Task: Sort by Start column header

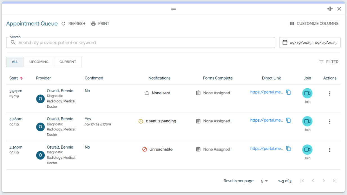Action: 14,78
